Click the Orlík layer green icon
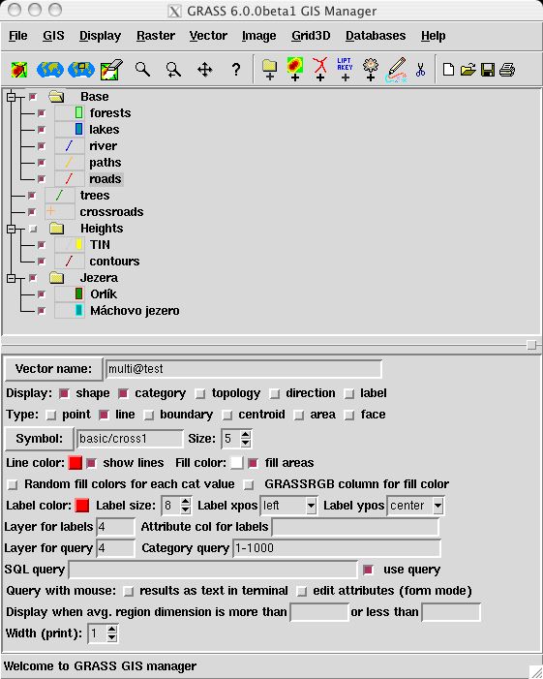Viewport: 543px width, 679px height. point(78,294)
